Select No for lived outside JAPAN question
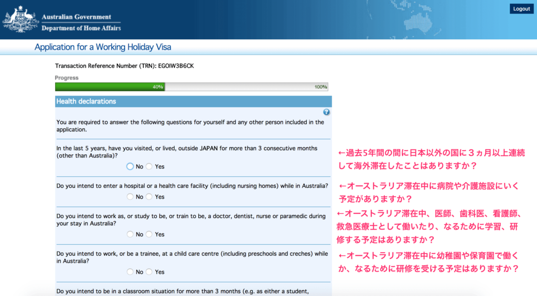 coord(130,166)
